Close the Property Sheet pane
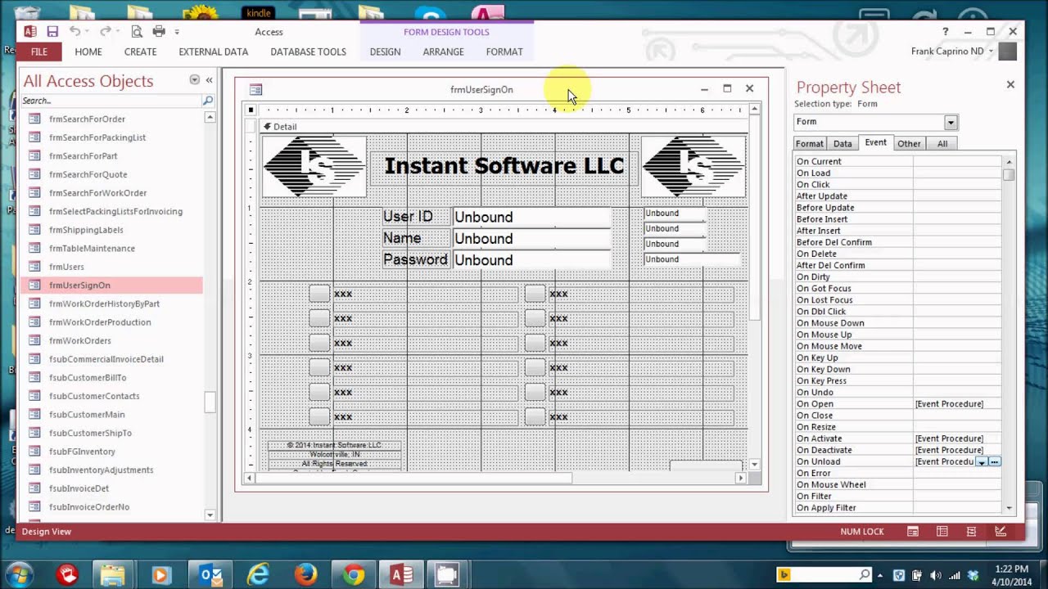 [x=1010, y=84]
